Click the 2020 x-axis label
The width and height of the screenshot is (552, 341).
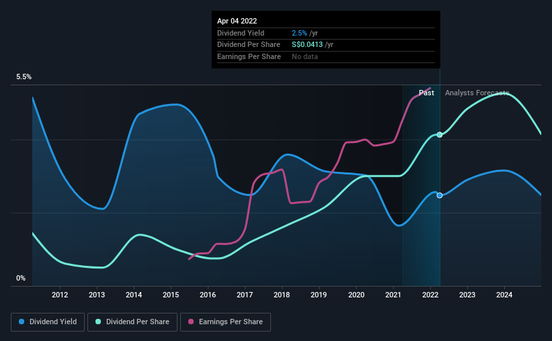pyautogui.click(x=356, y=295)
